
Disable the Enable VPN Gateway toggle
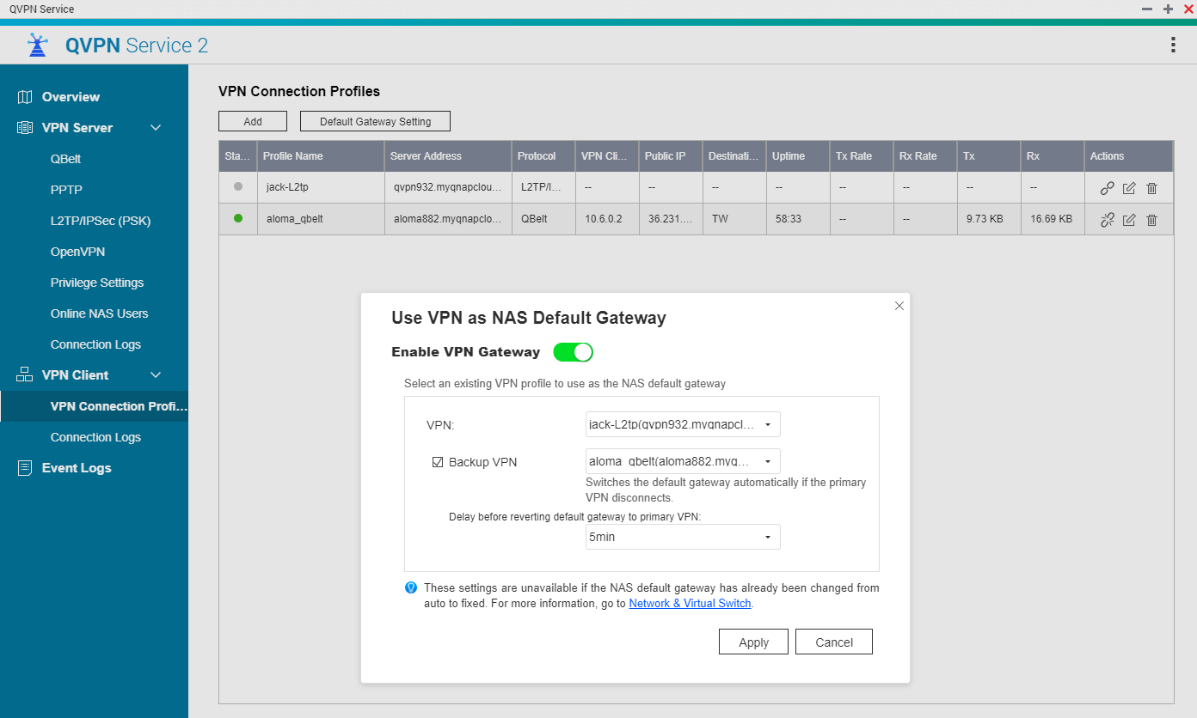point(573,352)
